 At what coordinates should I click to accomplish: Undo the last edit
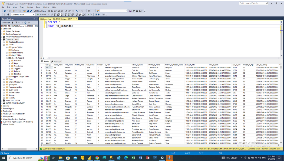77,11
